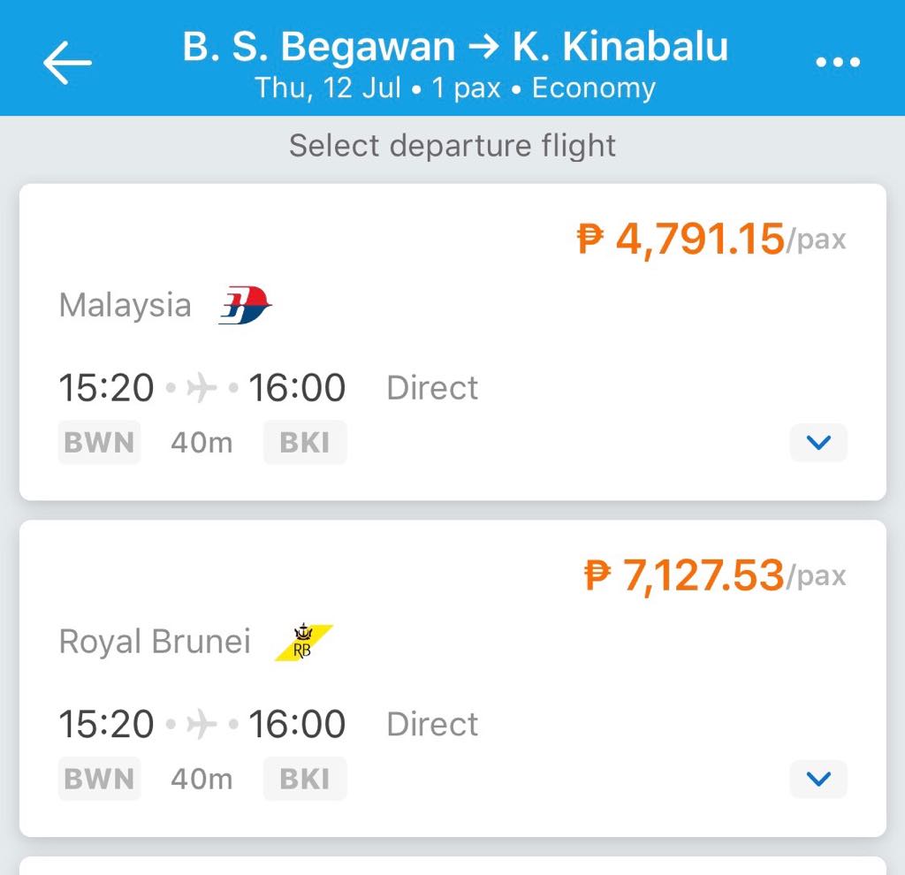Click the 15:20 departure time of Royal Brunei

click(106, 725)
